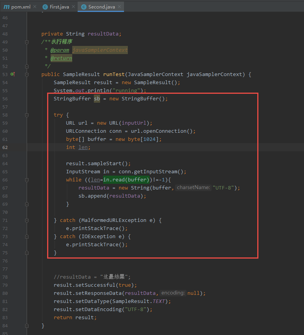Viewport: 304px width, 335px height.
Task: Close the Second.java editor tab
Action: pyautogui.click(x=119, y=7)
